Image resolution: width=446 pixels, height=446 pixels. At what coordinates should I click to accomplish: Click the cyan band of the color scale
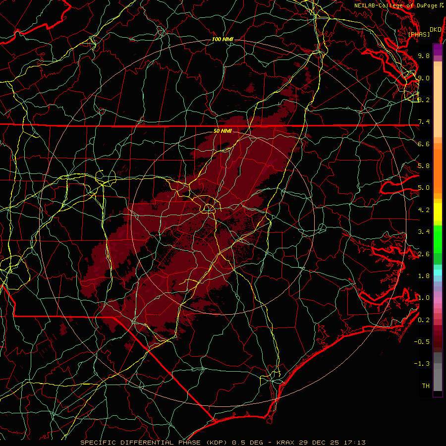438,273
